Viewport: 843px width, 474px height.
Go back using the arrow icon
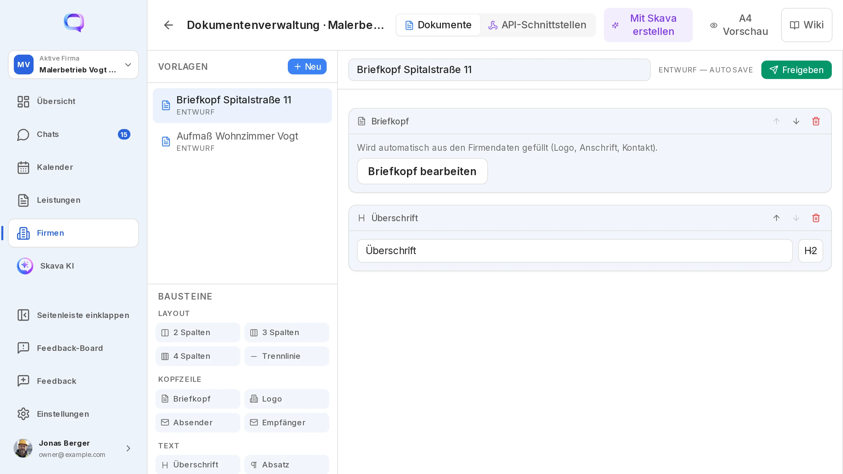[168, 25]
